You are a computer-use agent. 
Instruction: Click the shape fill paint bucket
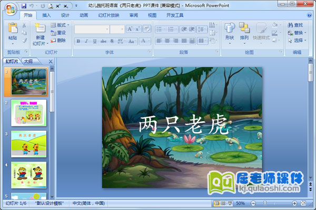pos(275,25)
